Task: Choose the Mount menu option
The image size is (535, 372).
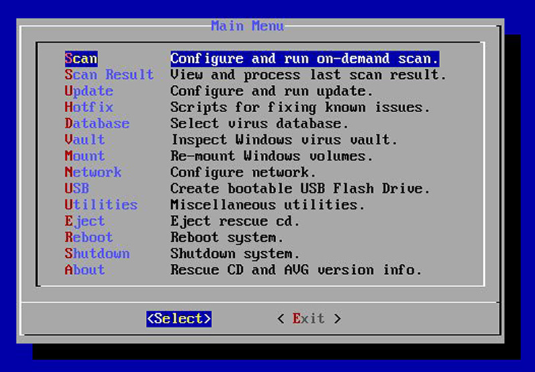Action: point(85,156)
